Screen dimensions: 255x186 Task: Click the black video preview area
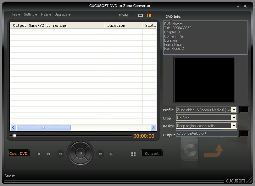204,80
